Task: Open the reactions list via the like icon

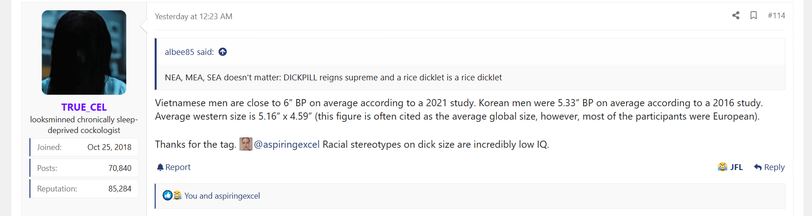Action: [167, 195]
